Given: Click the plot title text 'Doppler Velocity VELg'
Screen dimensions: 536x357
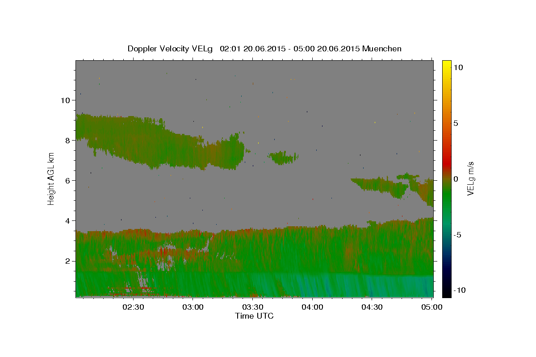Looking at the screenshot, I should (171, 49).
